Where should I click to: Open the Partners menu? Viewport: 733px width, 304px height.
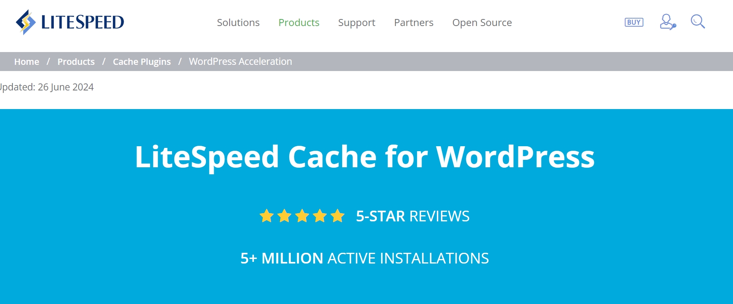[x=414, y=23]
